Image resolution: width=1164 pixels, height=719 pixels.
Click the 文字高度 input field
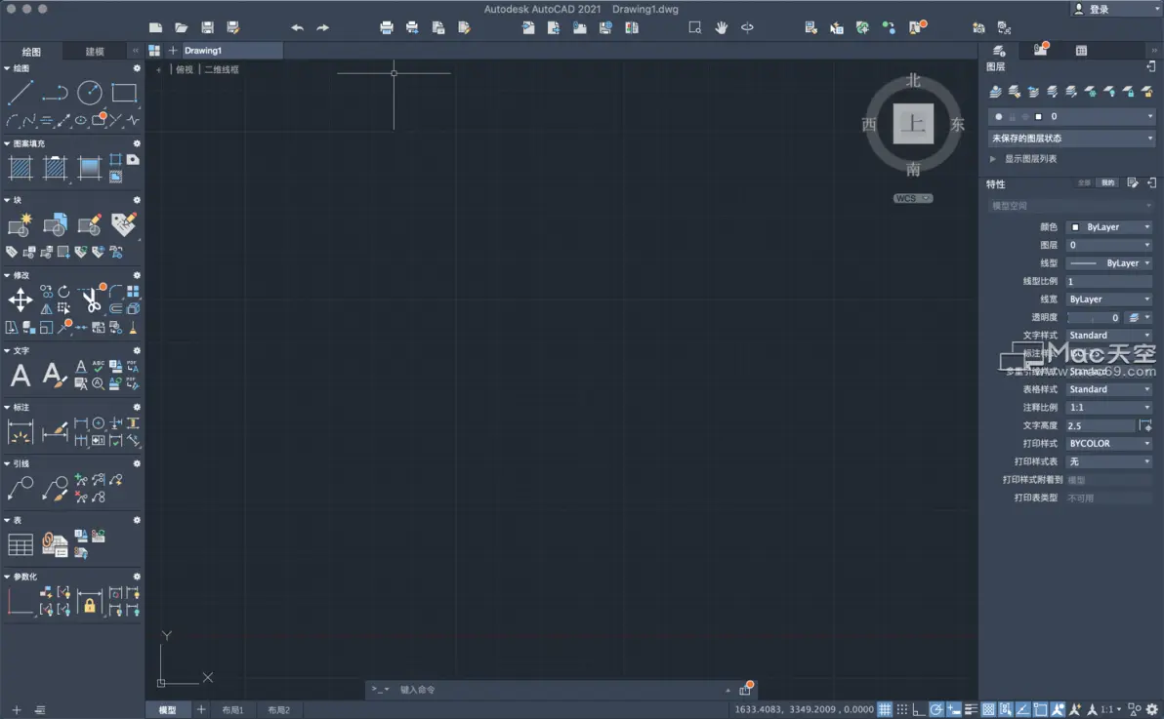[1101, 426]
